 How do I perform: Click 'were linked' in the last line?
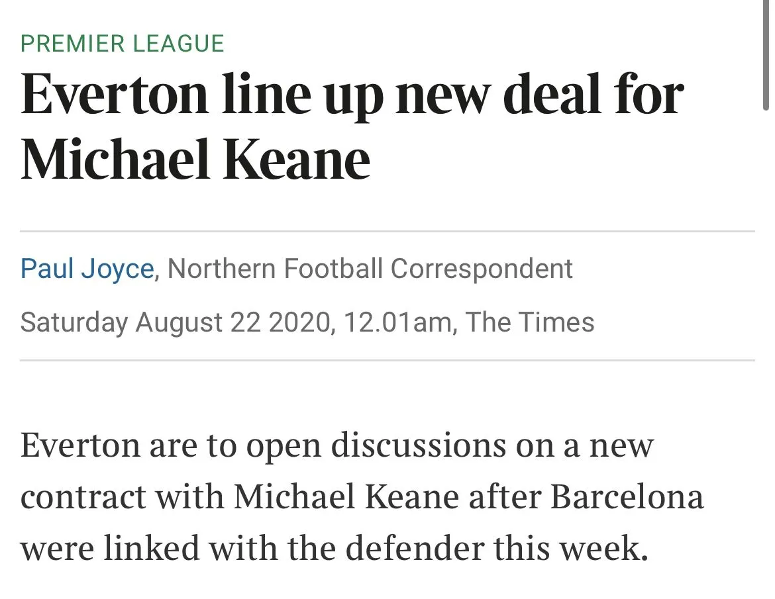click(x=110, y=548)
